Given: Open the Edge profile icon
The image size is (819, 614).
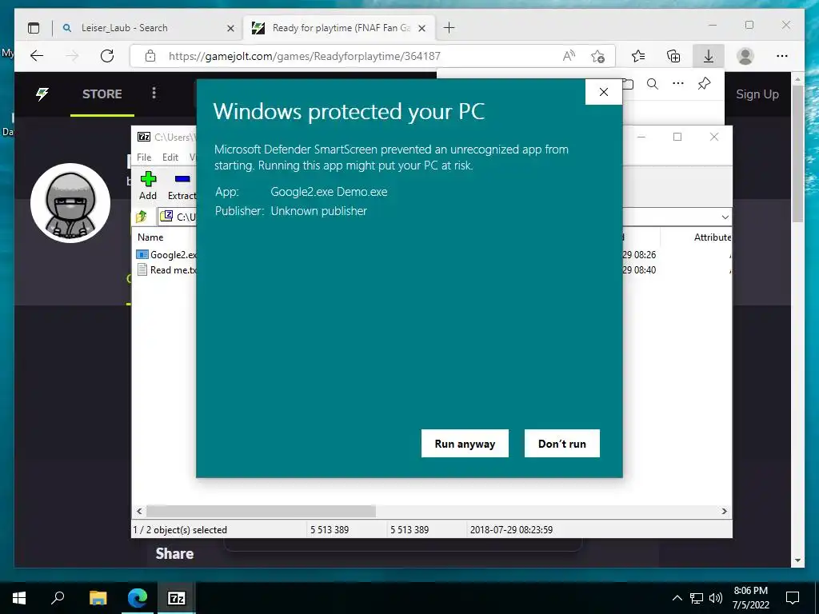Looking at the screenshot, I should pos(745,56).
